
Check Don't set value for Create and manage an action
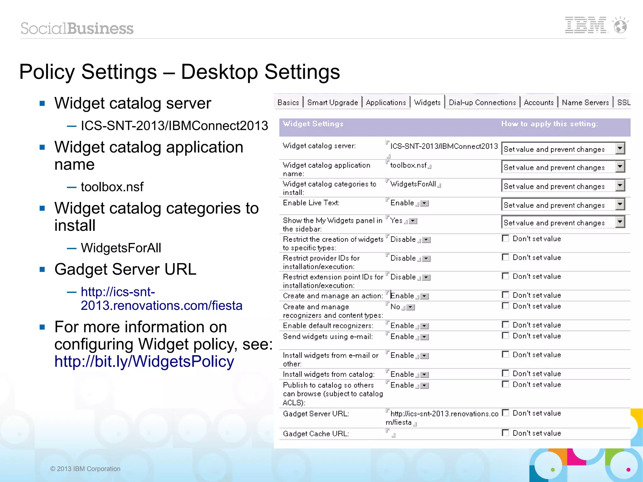point(505,295)
